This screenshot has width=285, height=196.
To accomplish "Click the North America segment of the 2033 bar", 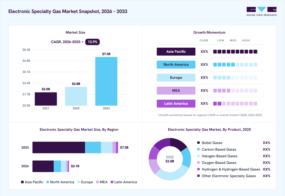I will coord(93,147).
